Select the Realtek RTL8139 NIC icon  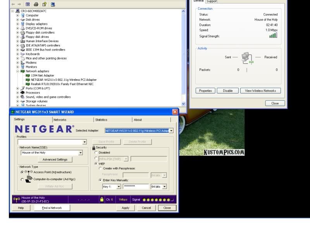pos(28,84)
